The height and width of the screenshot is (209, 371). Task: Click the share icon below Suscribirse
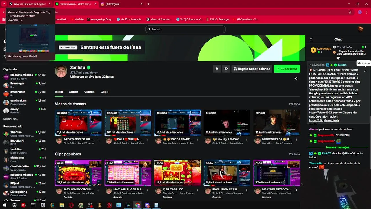[296, 78]
